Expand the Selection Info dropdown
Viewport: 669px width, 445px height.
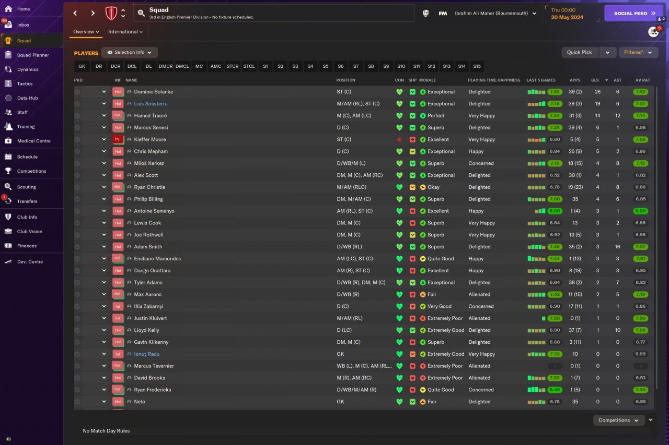coord(130,53)
